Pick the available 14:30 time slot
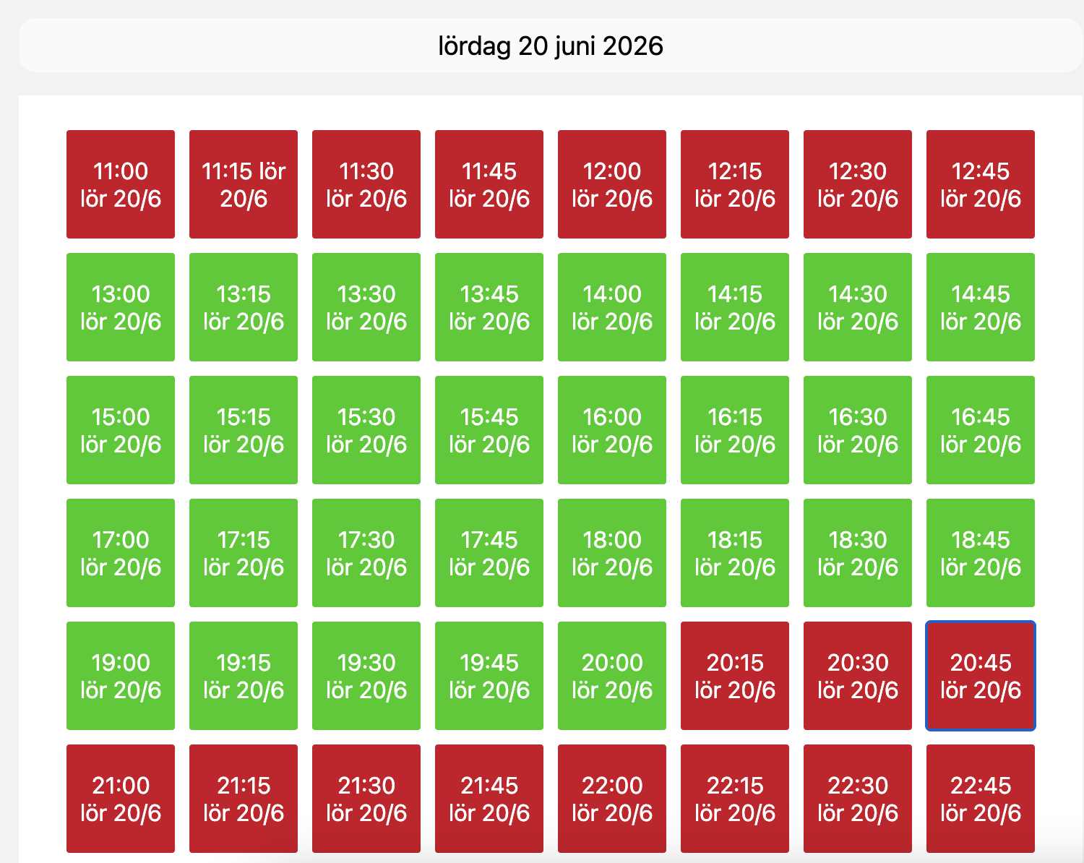This screenshot has height=863, width=1084. (858, 307)
